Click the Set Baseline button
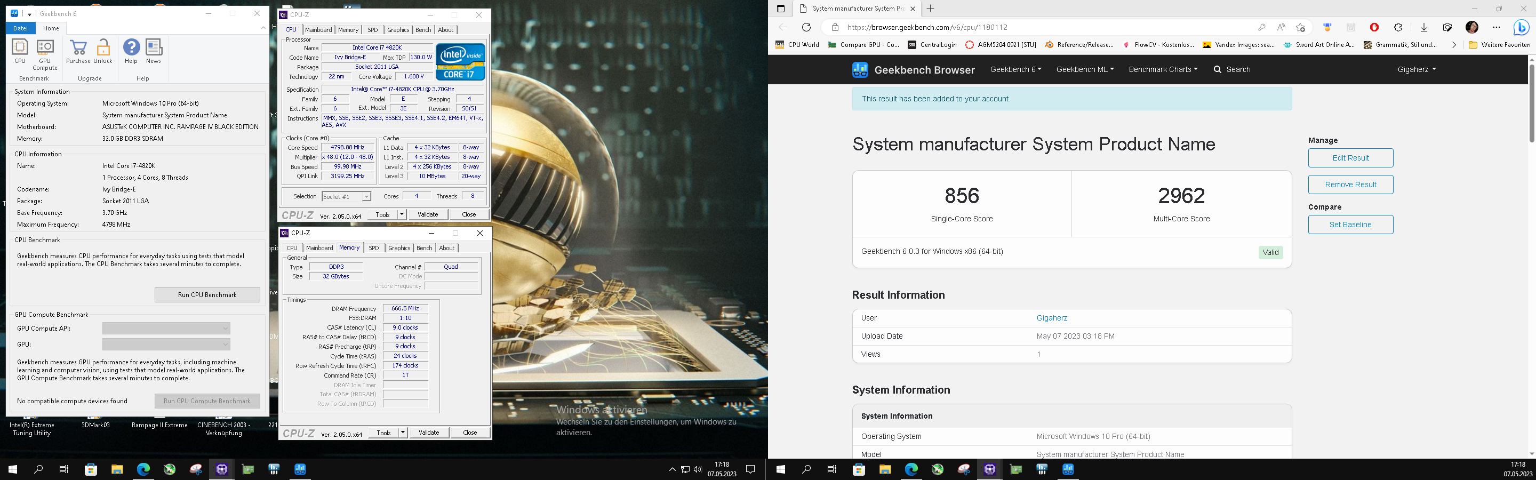Screen dimensions: 1536x480 click(x=1350, y=224)
